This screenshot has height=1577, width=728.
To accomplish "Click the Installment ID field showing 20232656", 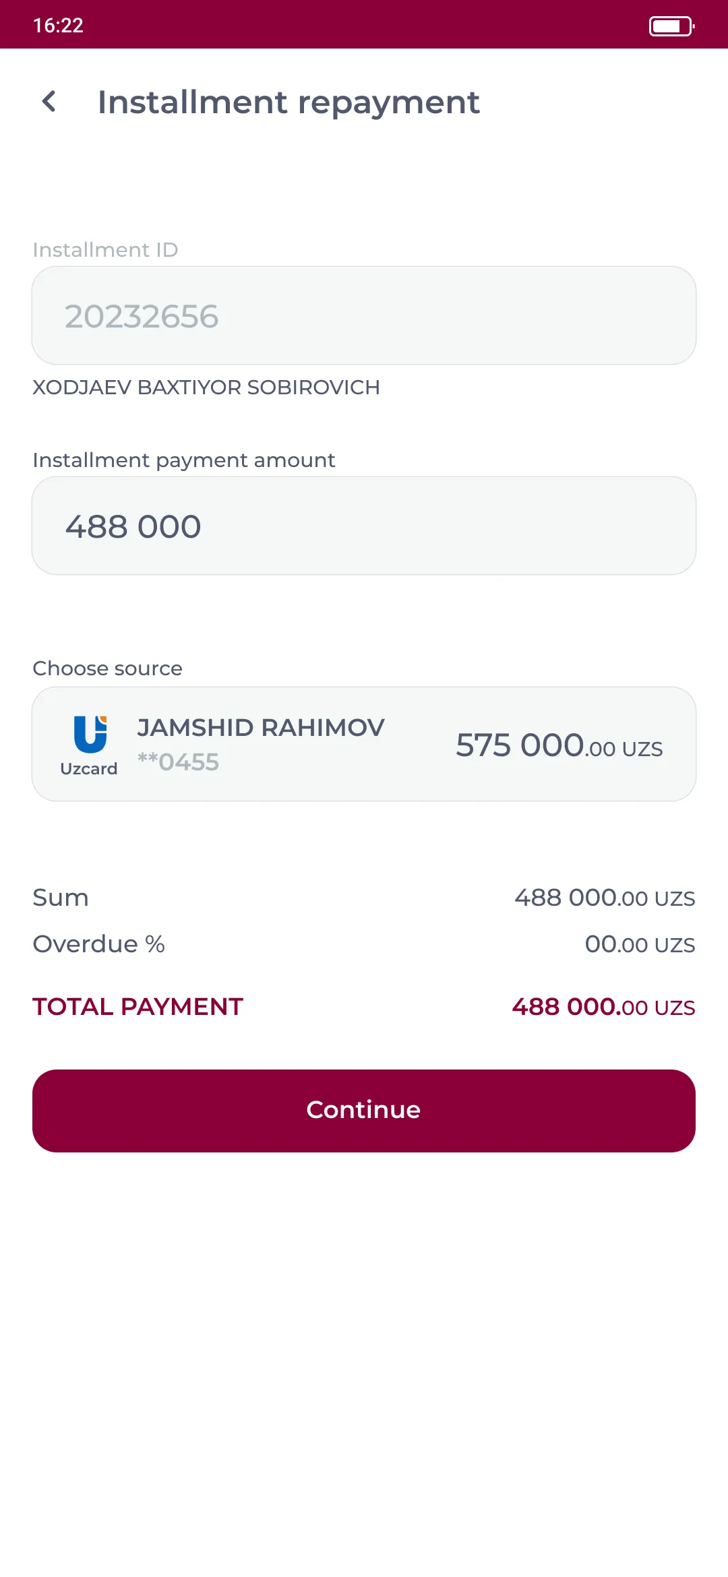I will pyautogui.click(x=364, y=315).
